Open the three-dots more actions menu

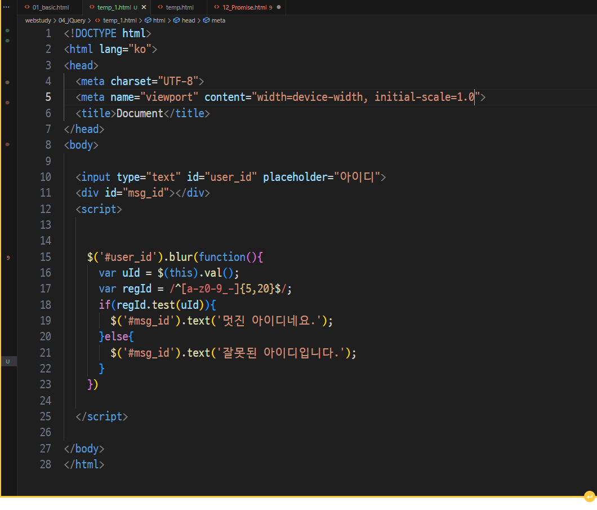(x=6, y=7)
